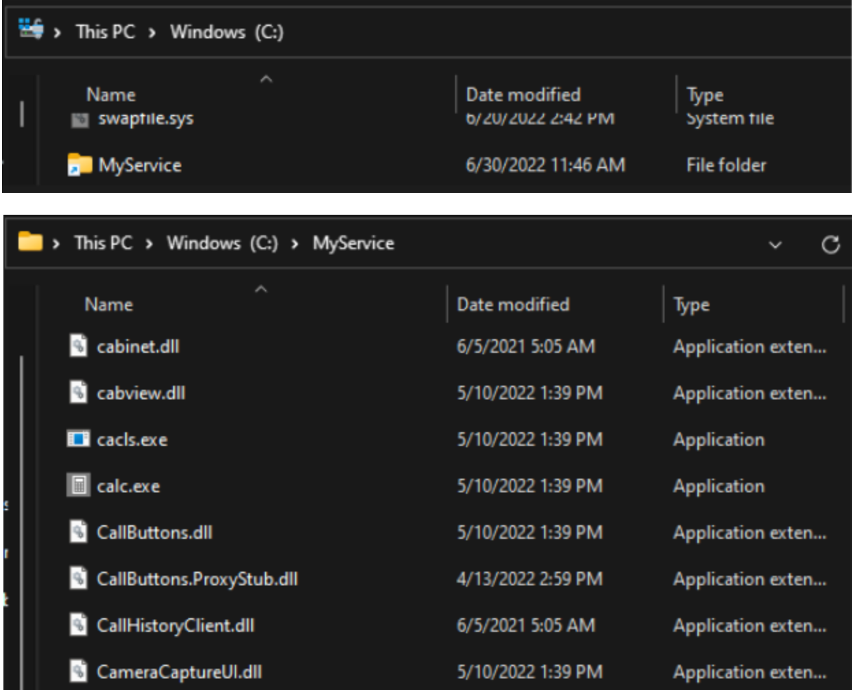Select CallButtons.dll file name
The image size is (852, 690).
point(155,532)
